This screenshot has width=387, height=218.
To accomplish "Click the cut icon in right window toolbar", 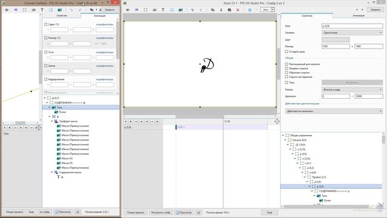I will [x=221, y=10].
